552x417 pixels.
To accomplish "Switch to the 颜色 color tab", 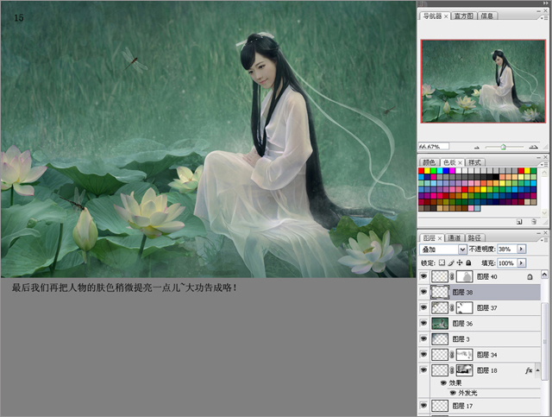I will tap(429, 162).
